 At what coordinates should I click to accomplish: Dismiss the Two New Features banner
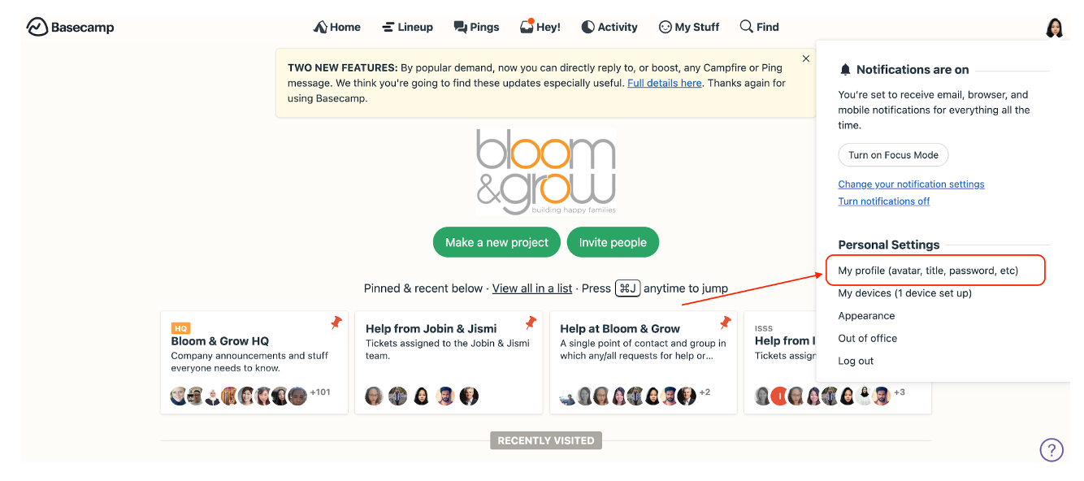click(x=806, y=58)
